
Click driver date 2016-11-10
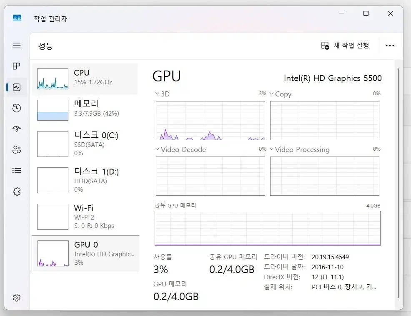coord(328,267)
